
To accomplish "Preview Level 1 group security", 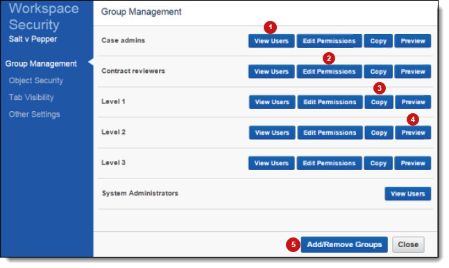I will tap(413, 102).
